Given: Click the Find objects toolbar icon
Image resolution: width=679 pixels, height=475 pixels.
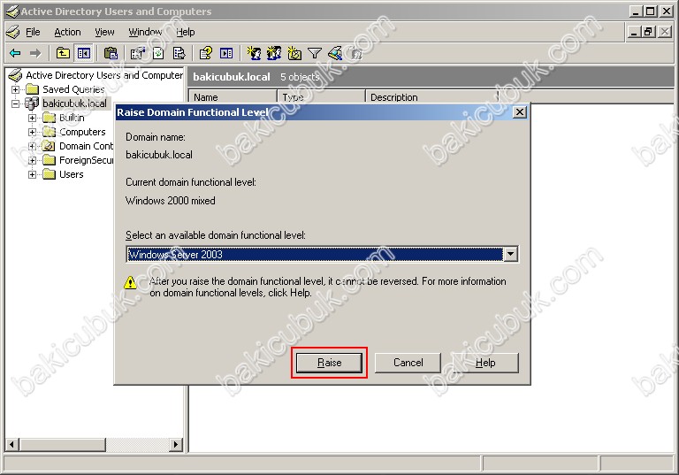Looking at the screenshot, I should point(335,53).
